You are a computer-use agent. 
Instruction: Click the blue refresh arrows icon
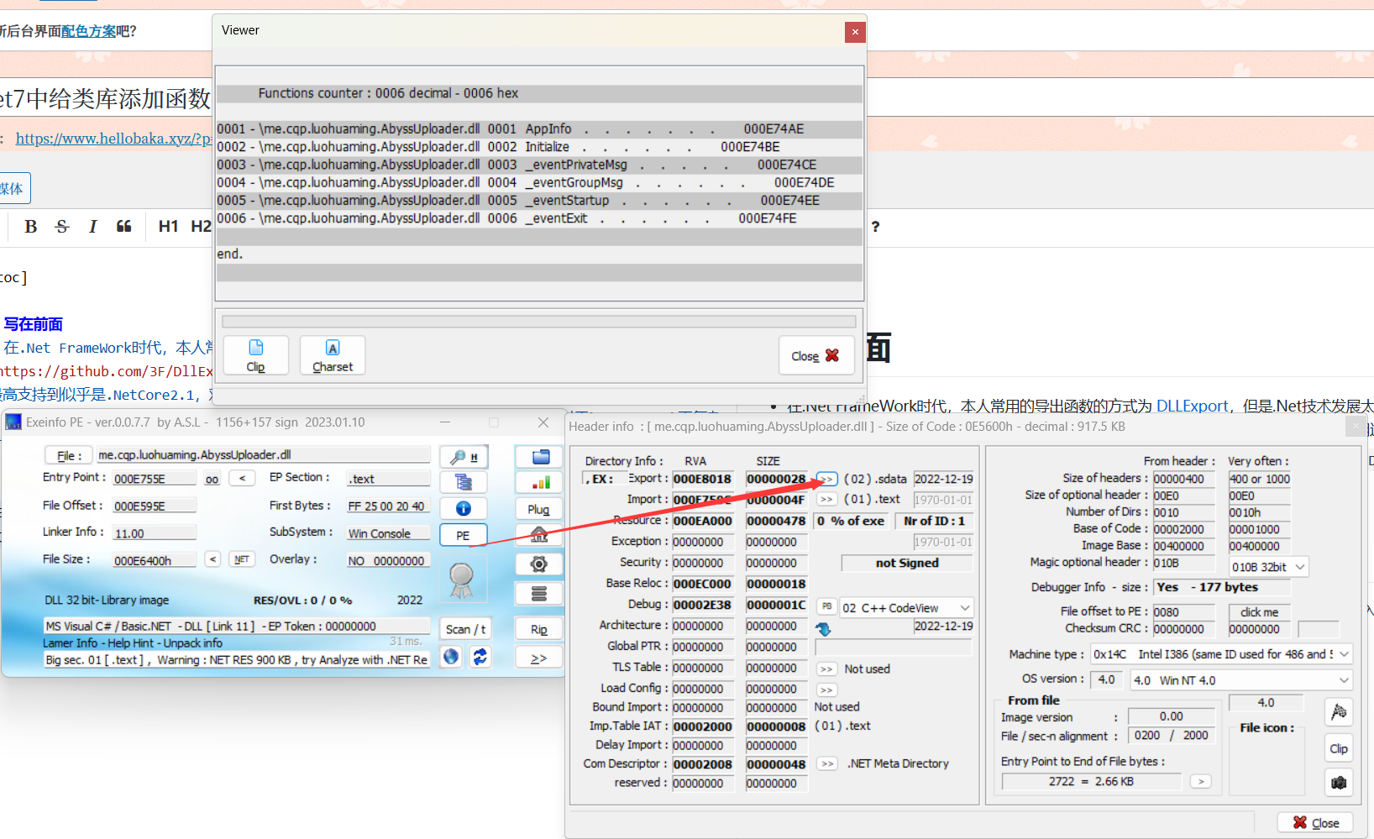[480, 657]
